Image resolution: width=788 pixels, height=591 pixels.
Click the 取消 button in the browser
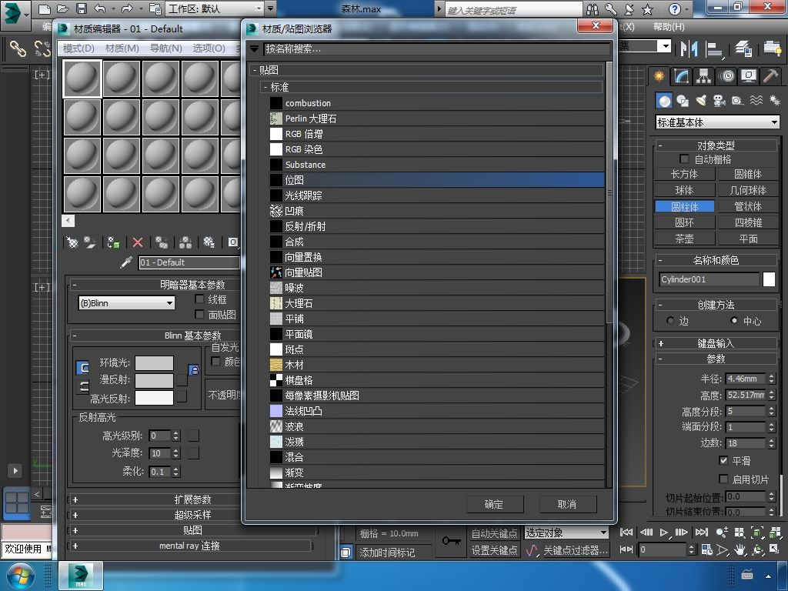point(568,504)
